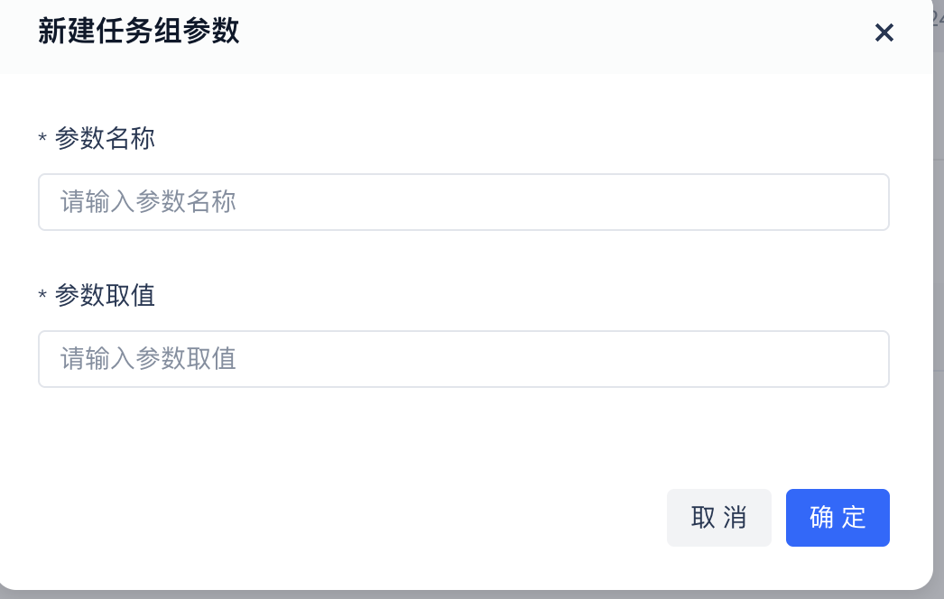
Task: Click the 参数名称 field label
Action: tap(105, 139)
